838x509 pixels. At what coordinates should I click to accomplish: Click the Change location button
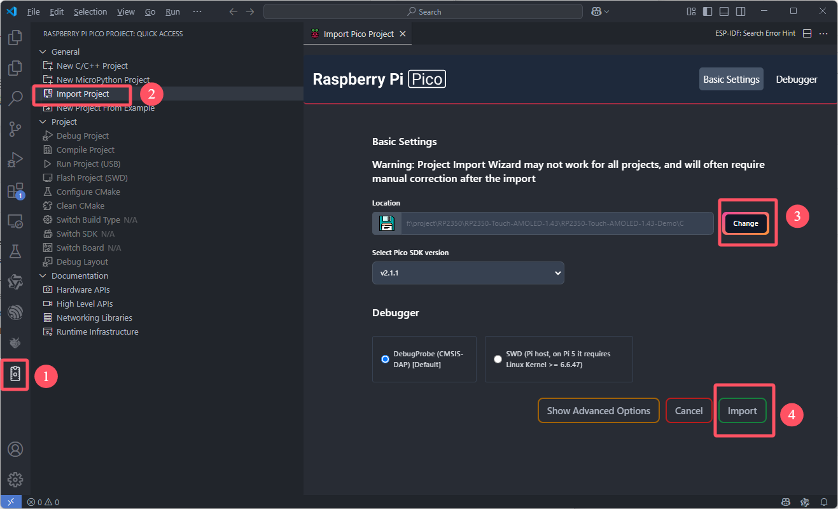[x=745, y=223]
